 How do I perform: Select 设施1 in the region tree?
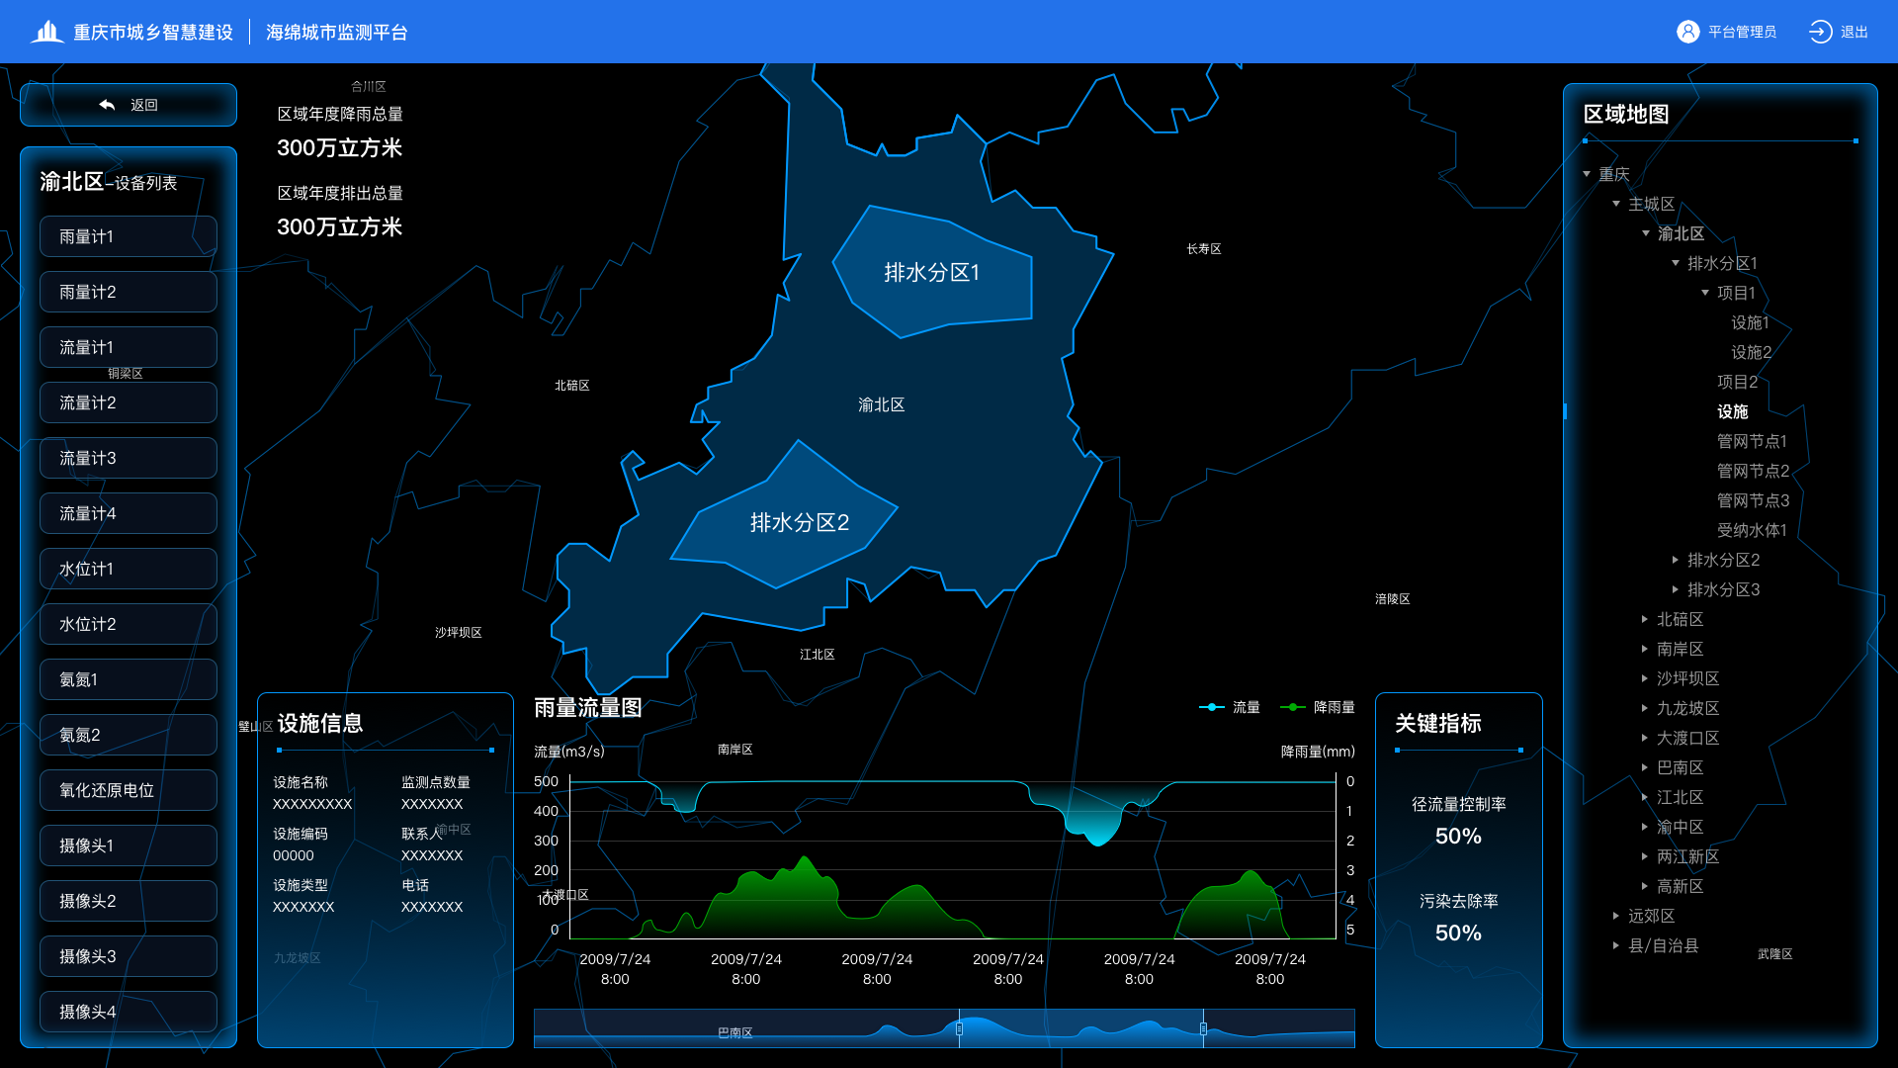[1751, 322]
